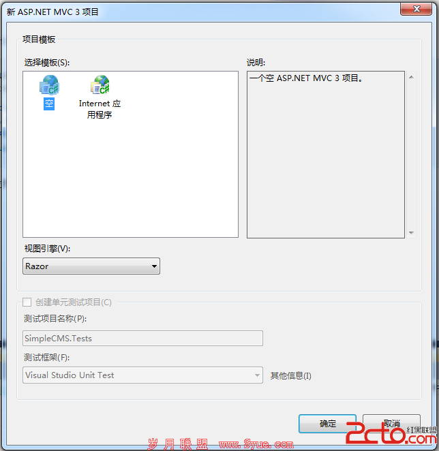
Task: Click the arrow of 测试框架 combo box
Action: point(257,375)
